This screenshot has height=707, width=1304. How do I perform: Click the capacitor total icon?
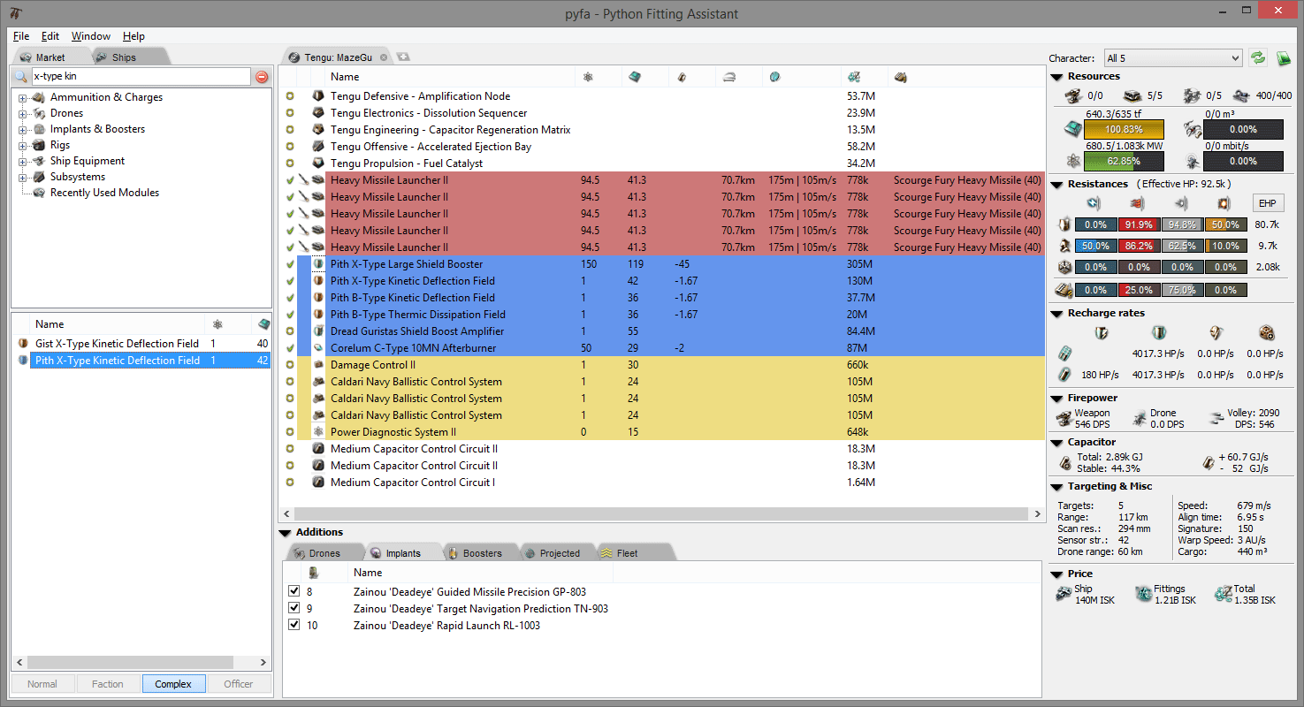click(1065, 462)
